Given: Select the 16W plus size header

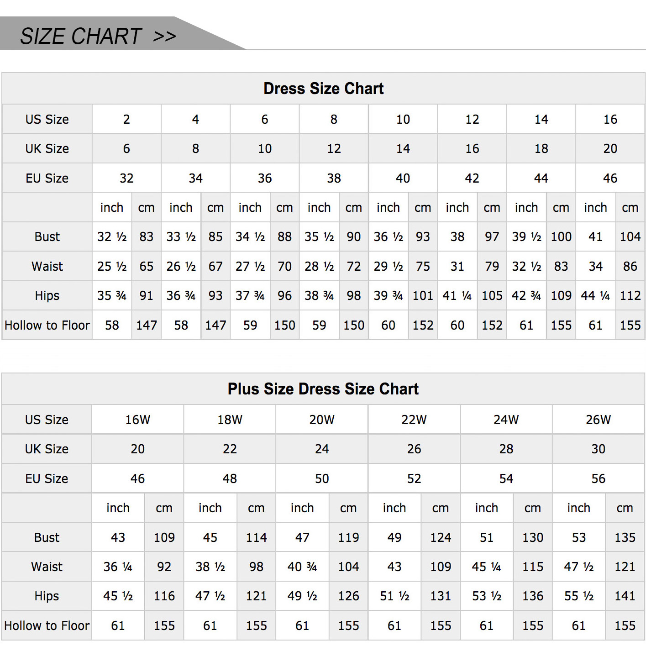Looking at the screenshot, I should 138,420.
